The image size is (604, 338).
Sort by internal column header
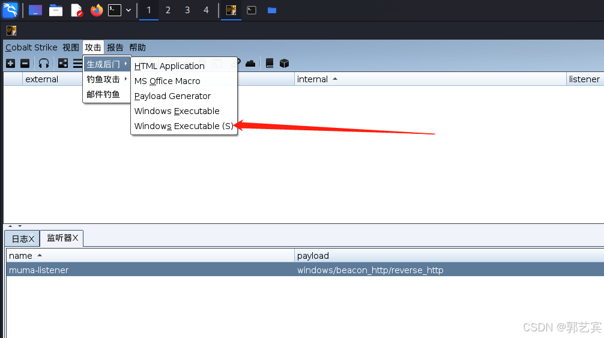(x=430, y=79)
